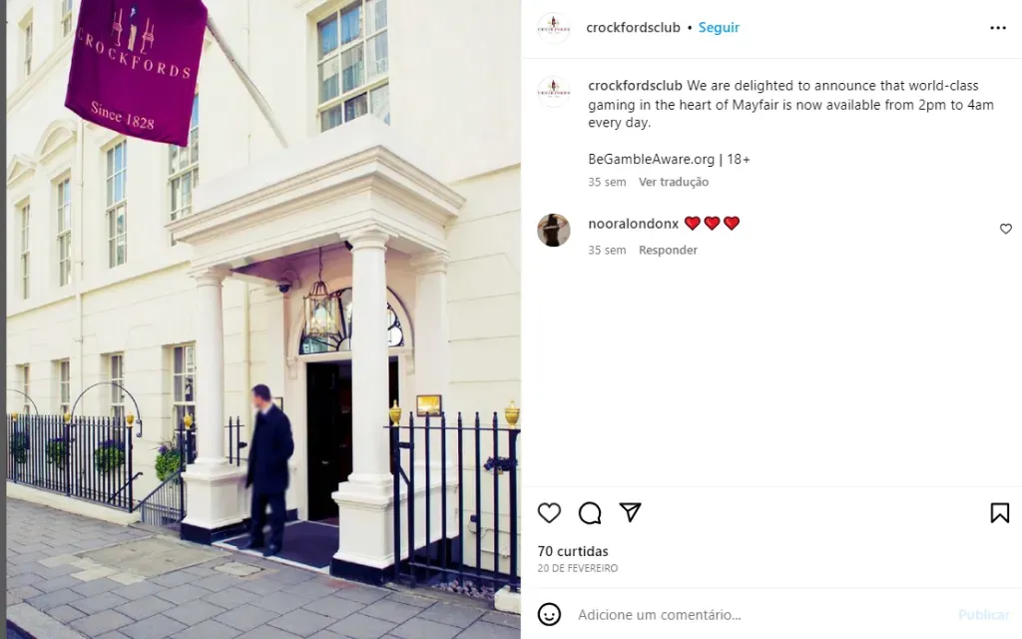This screenshot has height=639, width=1022.
Task: Open the 20 de fevereiro post date
Action: (578, 568)
